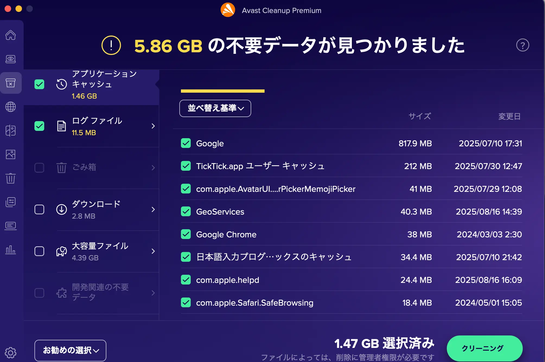Click the elephant icon of 大容量ファイル
The width and height of the screenshot is (545, 362).
click(x=62, y=251)
